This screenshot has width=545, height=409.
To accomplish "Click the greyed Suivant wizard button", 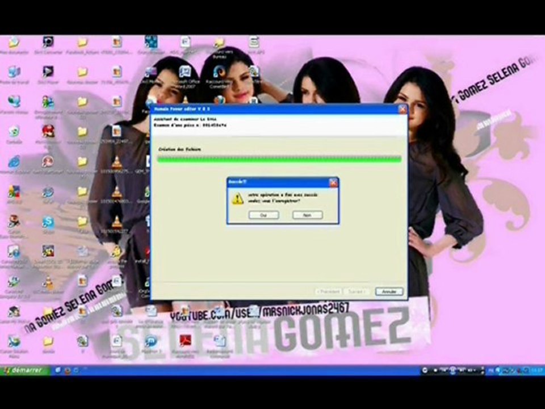I will point(357,291).
